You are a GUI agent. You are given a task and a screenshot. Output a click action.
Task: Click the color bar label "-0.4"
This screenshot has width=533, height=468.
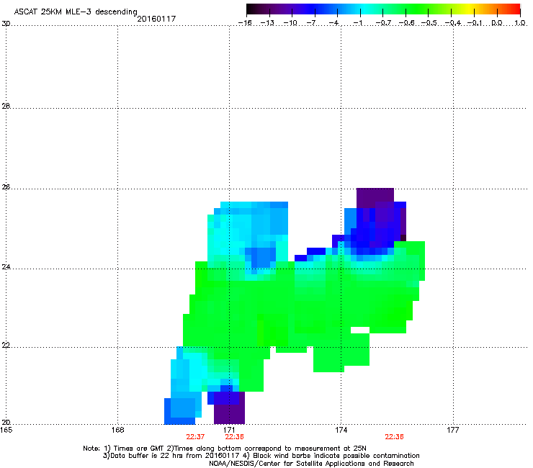452,23
